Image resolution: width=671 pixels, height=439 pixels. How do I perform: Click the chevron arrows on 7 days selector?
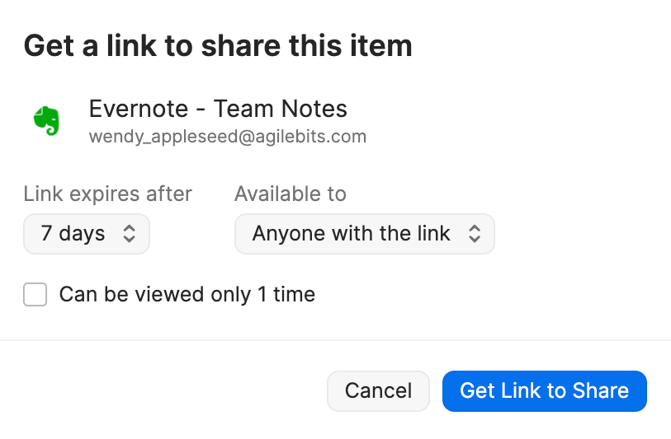(130, 234)
